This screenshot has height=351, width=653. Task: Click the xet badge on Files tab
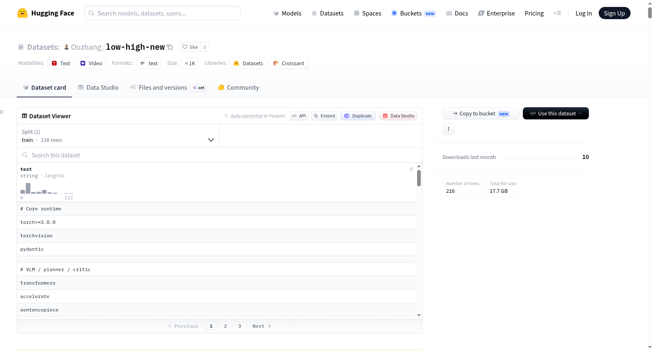[x=199, y=88]
